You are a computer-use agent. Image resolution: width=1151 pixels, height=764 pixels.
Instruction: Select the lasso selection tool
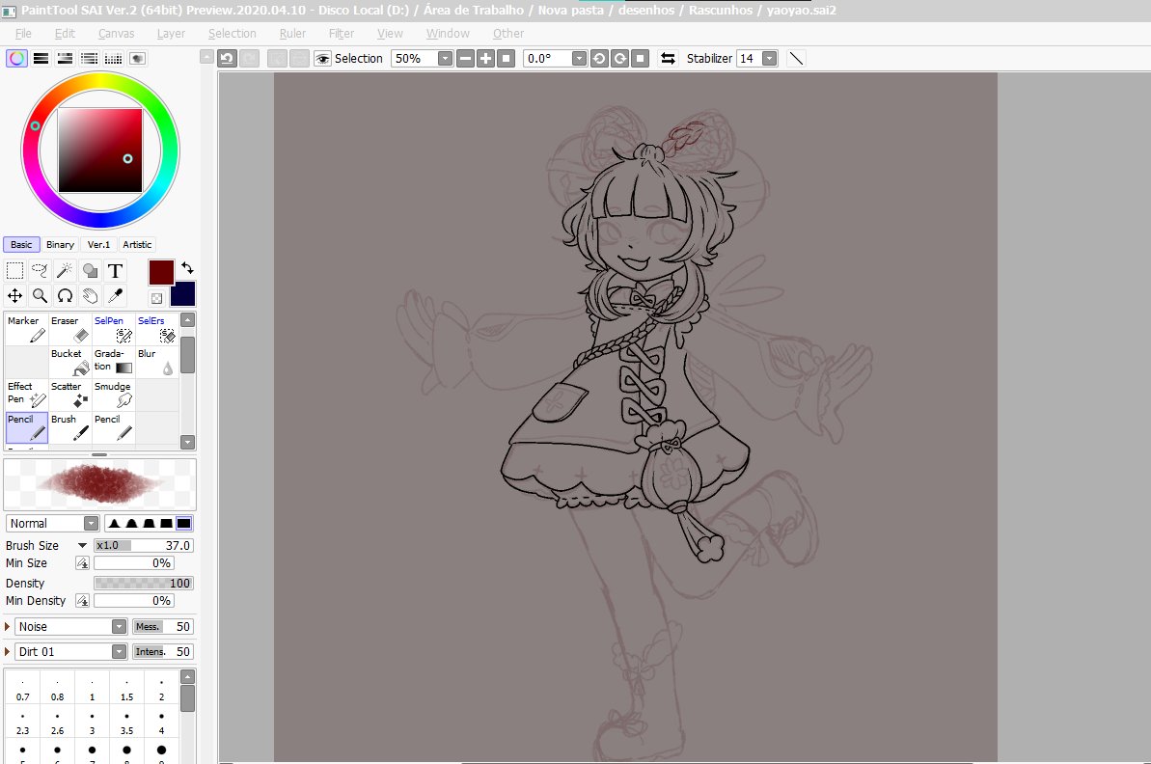[40, 271]
